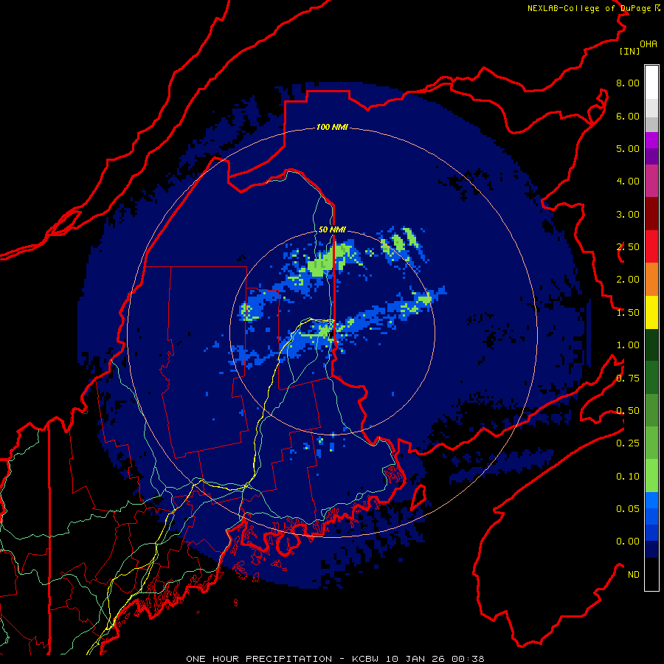Click the 1.50 legend value

(628, 313)
